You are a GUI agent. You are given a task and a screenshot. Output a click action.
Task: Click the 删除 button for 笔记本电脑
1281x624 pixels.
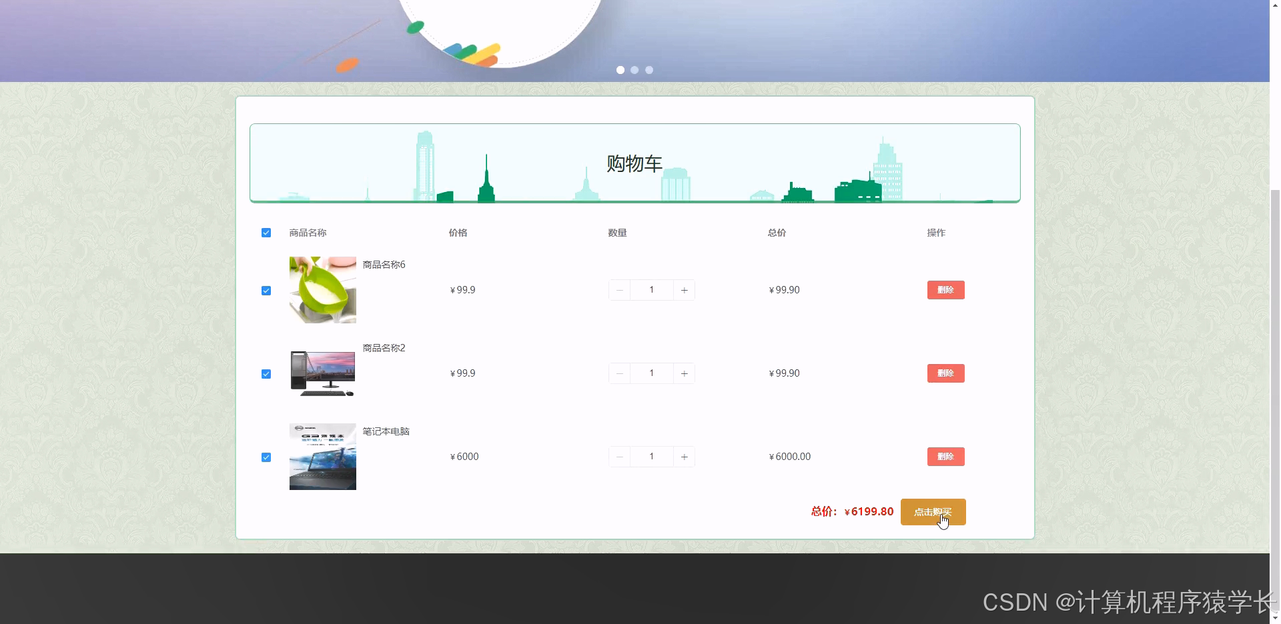pos(945,456)
